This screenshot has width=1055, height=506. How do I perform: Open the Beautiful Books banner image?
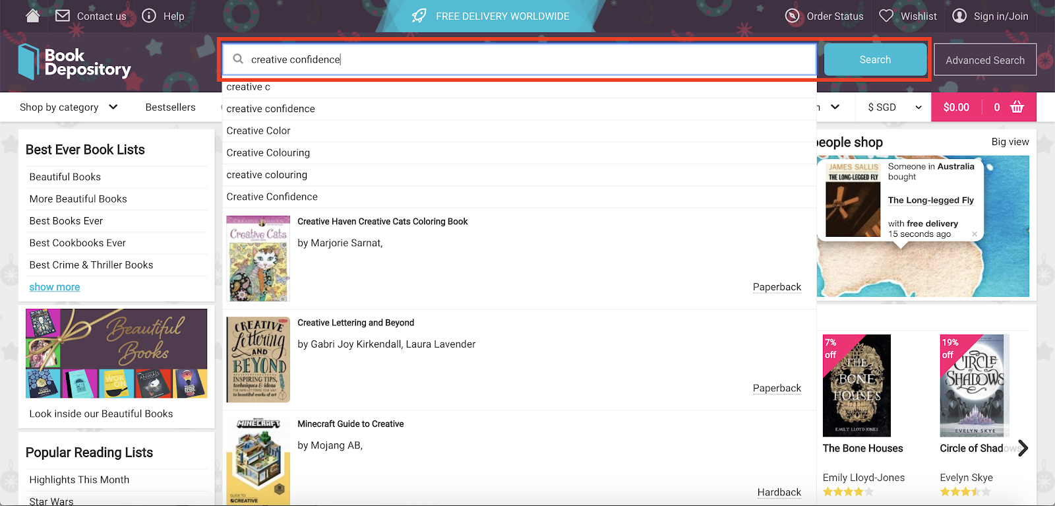tap(116, 354)
